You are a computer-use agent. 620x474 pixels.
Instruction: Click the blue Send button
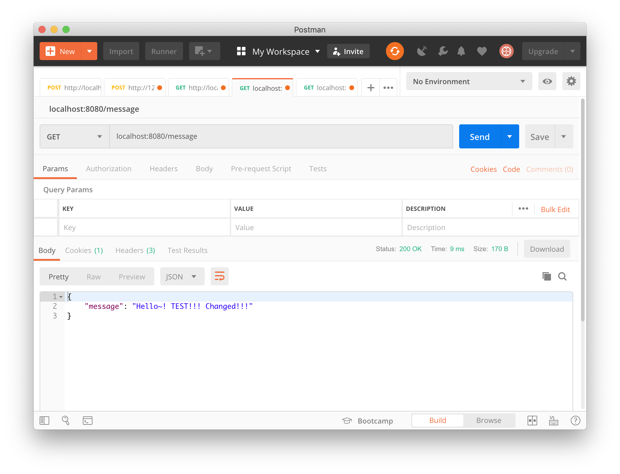click(x=480, y=137)
